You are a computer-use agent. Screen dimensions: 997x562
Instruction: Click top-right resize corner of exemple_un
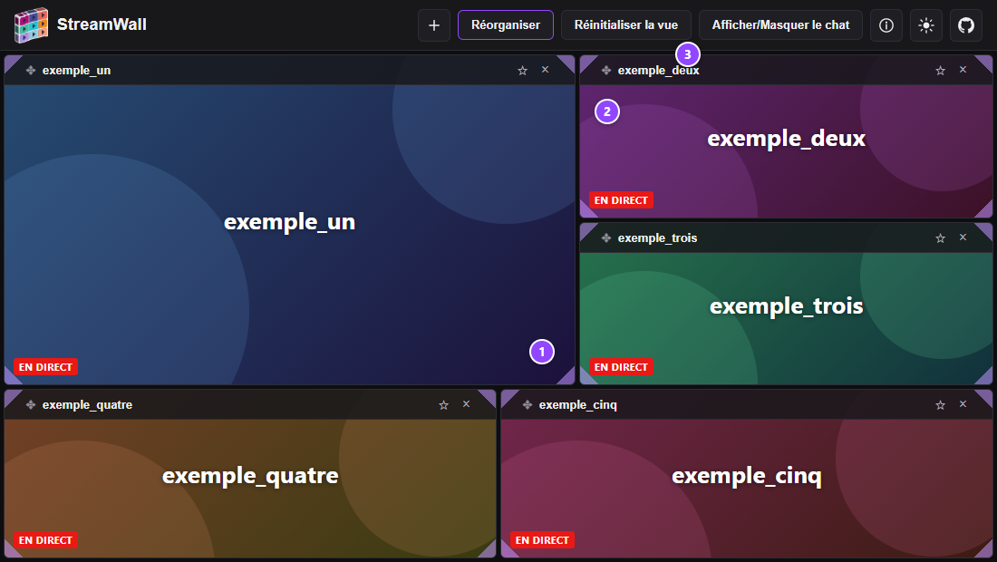(x=568, y=62)
